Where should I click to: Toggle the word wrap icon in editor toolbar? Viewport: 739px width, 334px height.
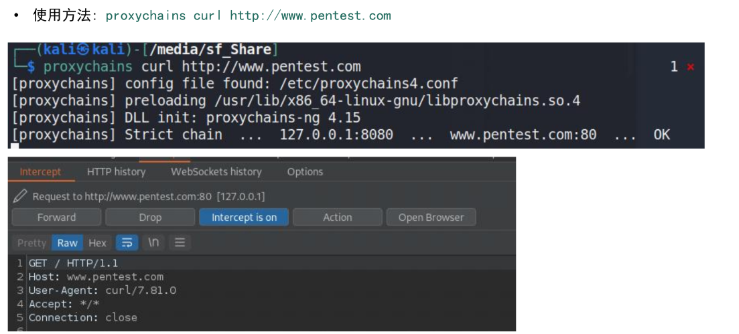click(x=127, y=243)
